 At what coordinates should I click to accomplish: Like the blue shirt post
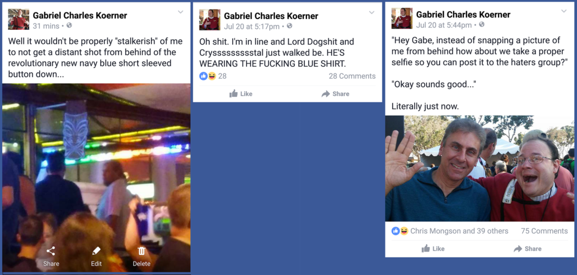[241, 93]
